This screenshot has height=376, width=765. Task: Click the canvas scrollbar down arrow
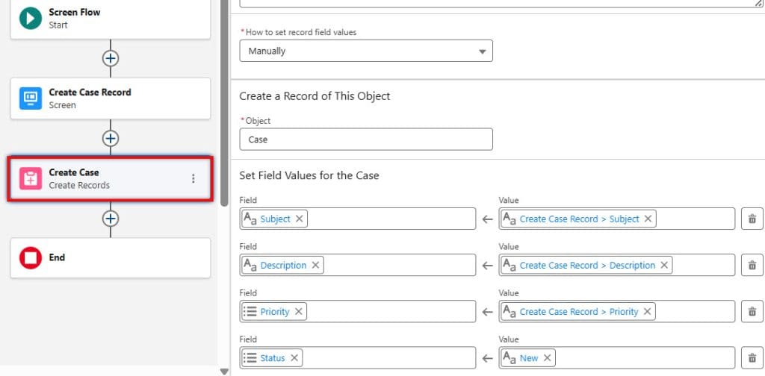click(224, 372)
